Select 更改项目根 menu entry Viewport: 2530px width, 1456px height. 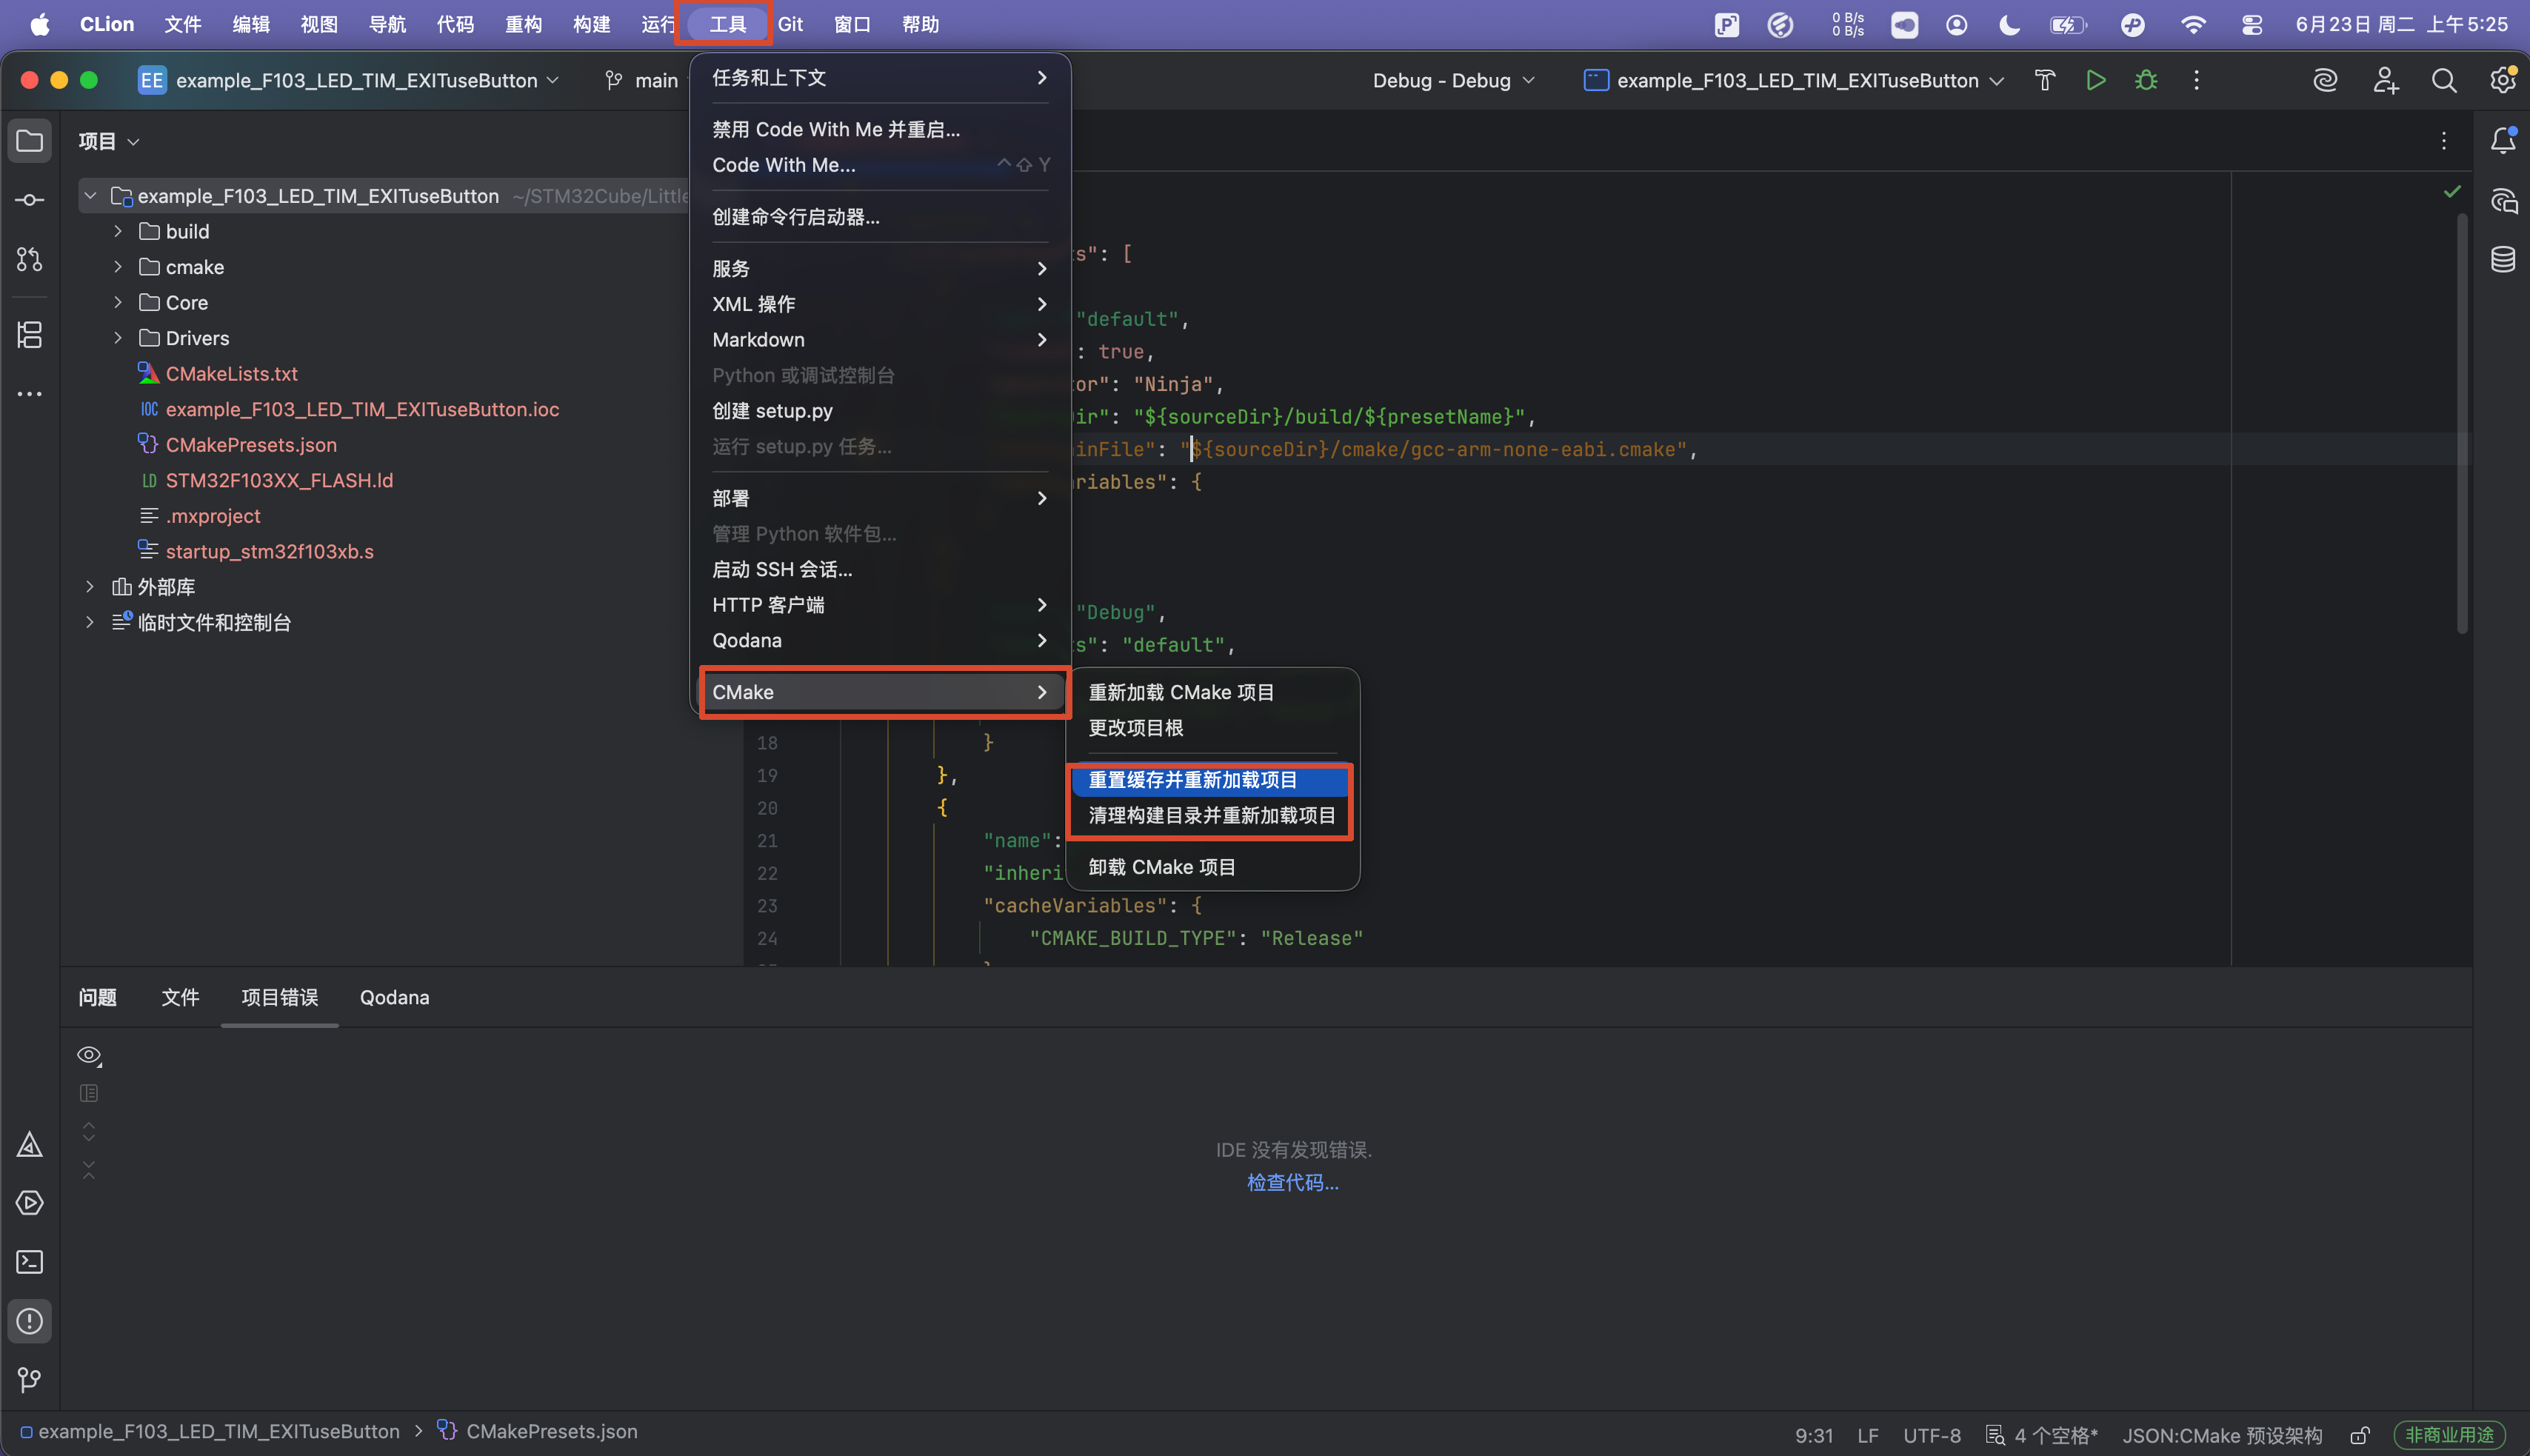1212,728
